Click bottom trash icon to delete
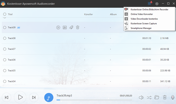This screenshot has width=176, height=104. 165,97
